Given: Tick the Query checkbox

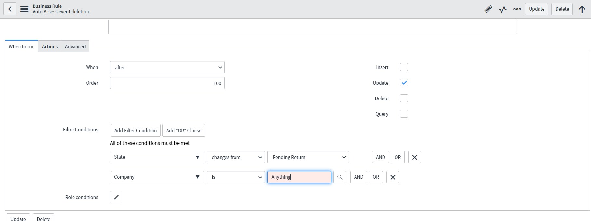Looking at the screenshot, I should (x=404, y=114).
